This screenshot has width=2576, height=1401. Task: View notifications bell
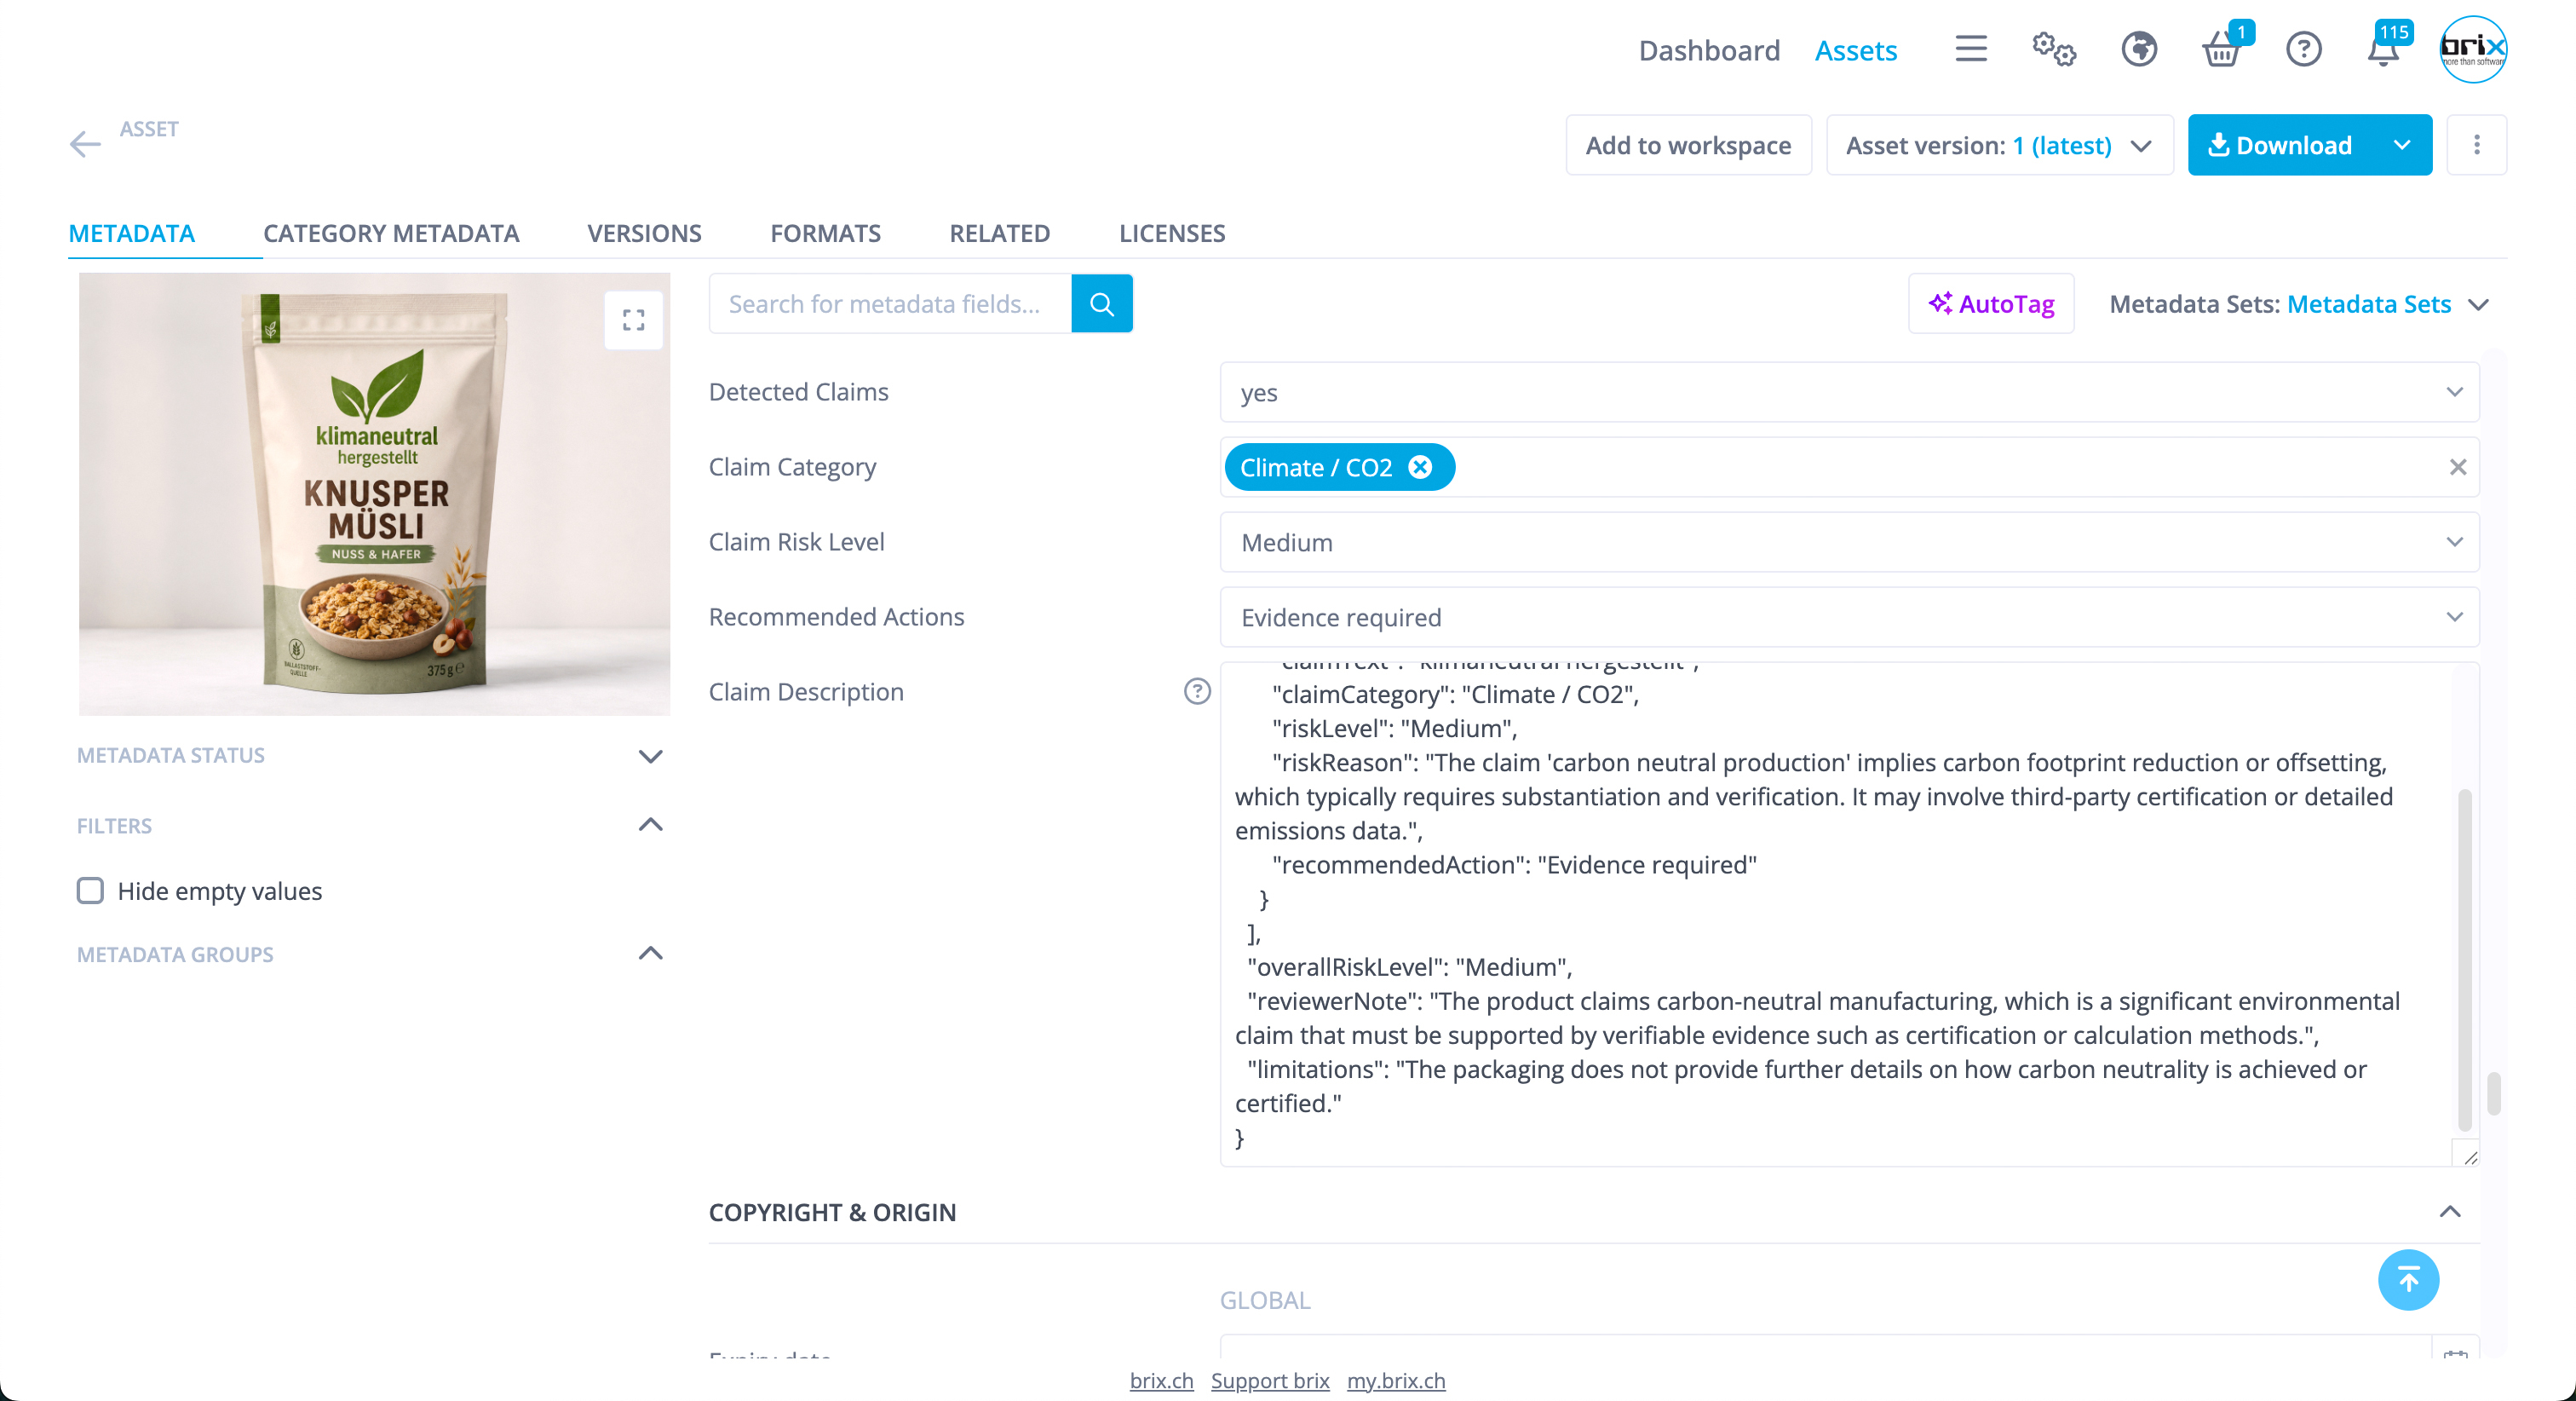(2384, 49)
